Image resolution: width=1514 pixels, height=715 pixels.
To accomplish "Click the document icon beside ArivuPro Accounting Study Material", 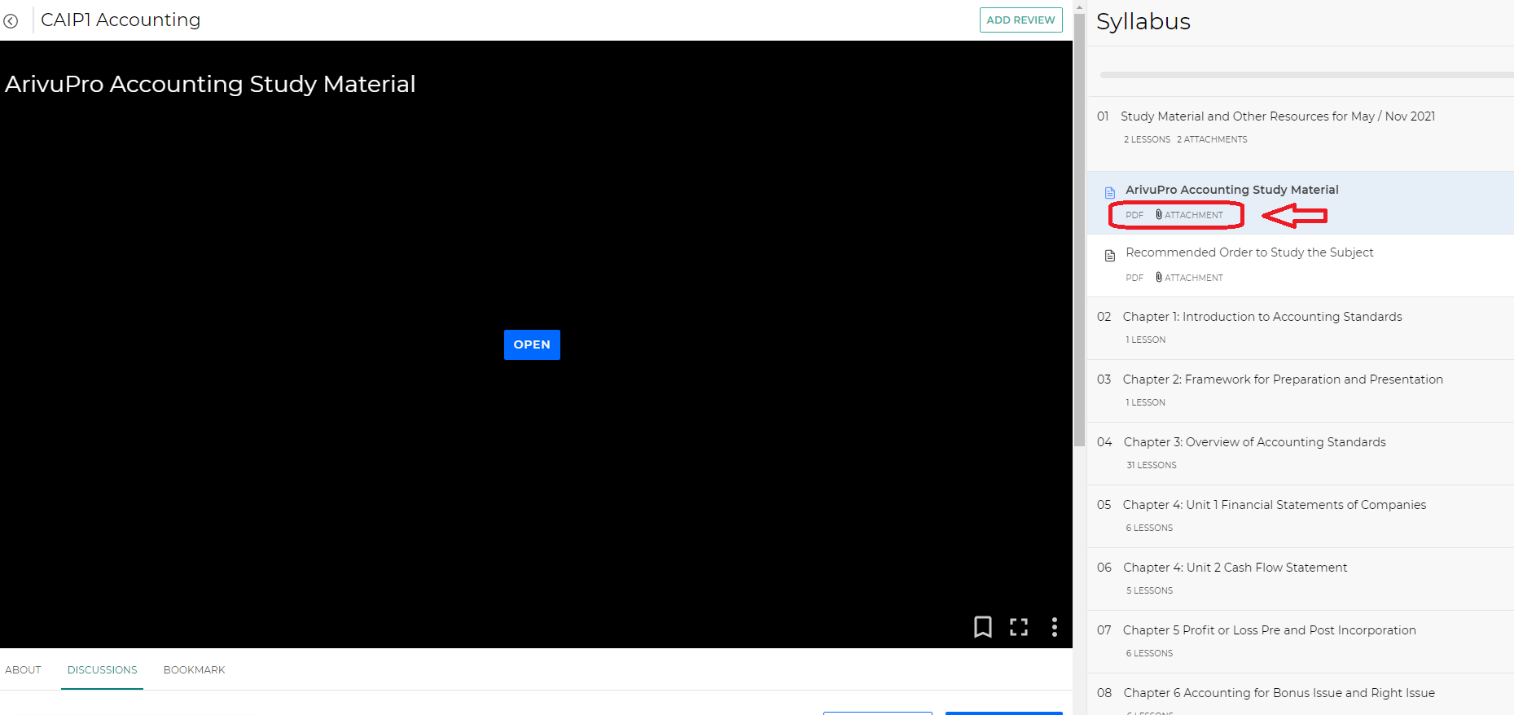I will click(x=1109, y=193).
